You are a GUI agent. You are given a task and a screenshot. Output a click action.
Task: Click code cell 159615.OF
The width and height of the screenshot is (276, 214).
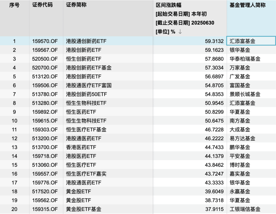[45, 121]
